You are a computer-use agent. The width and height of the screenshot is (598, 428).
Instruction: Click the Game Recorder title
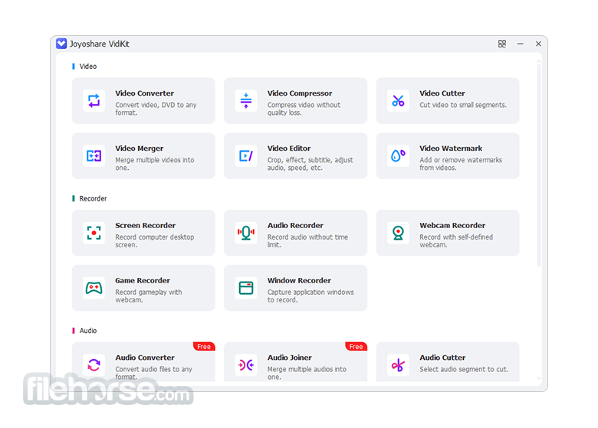click(x=143, y=281)
